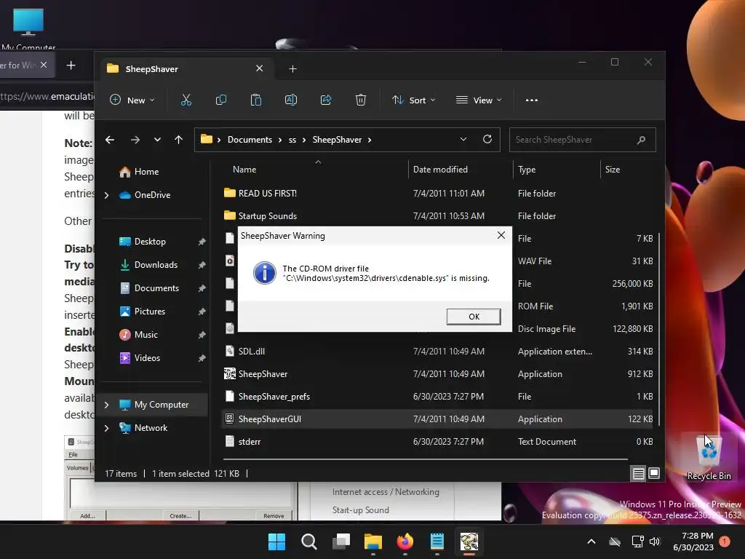Select the stderr text document

pyautogui.click(x=437, y=442)
